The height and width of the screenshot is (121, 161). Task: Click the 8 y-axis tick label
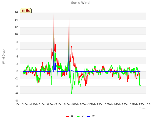(x=17, y=42)
